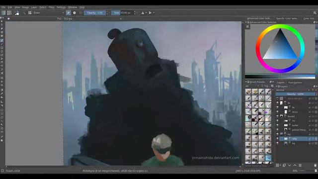
Task: Open color selector settings icon
Action: (247, 26)
